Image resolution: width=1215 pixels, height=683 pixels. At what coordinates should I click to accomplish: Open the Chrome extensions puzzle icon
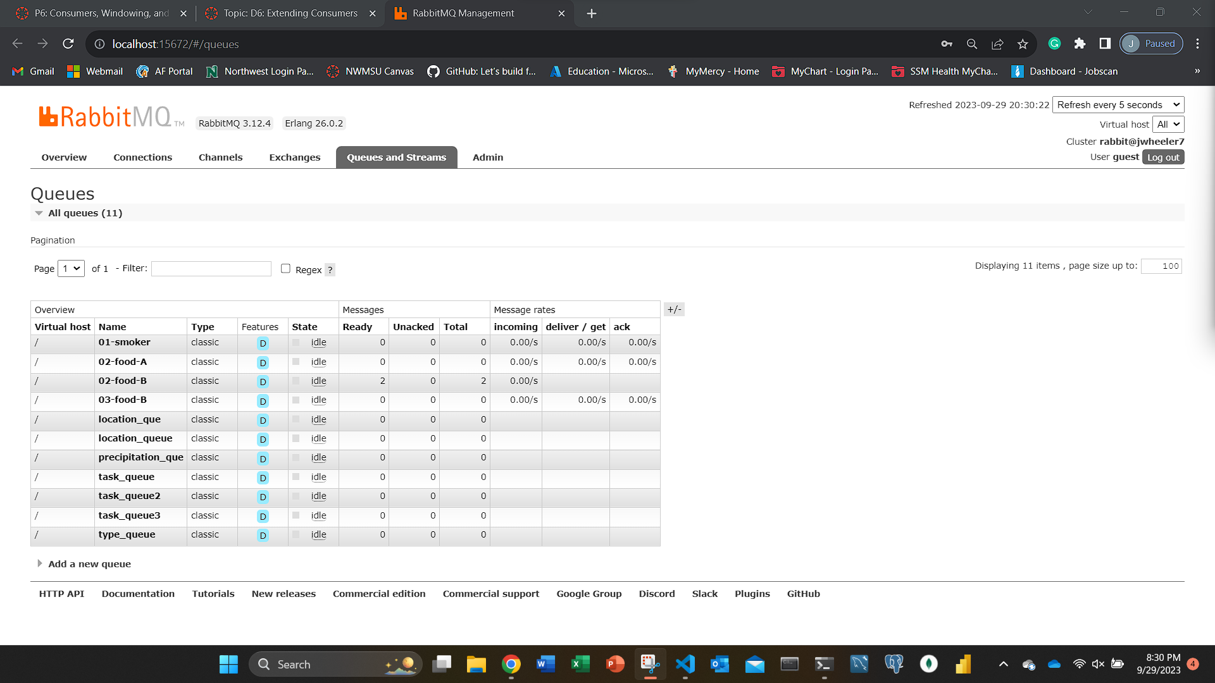pyautogui.click(x=1080, y=44)
